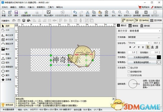Click 背景颜色和透明度 background color button
The width and height of the screenshot is (163, 112).
pyautogui.click(x=142, y=62)
